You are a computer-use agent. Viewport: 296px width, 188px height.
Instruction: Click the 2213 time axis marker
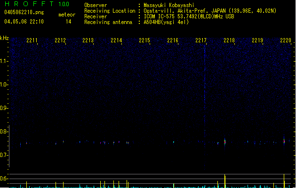pos(88,40)
